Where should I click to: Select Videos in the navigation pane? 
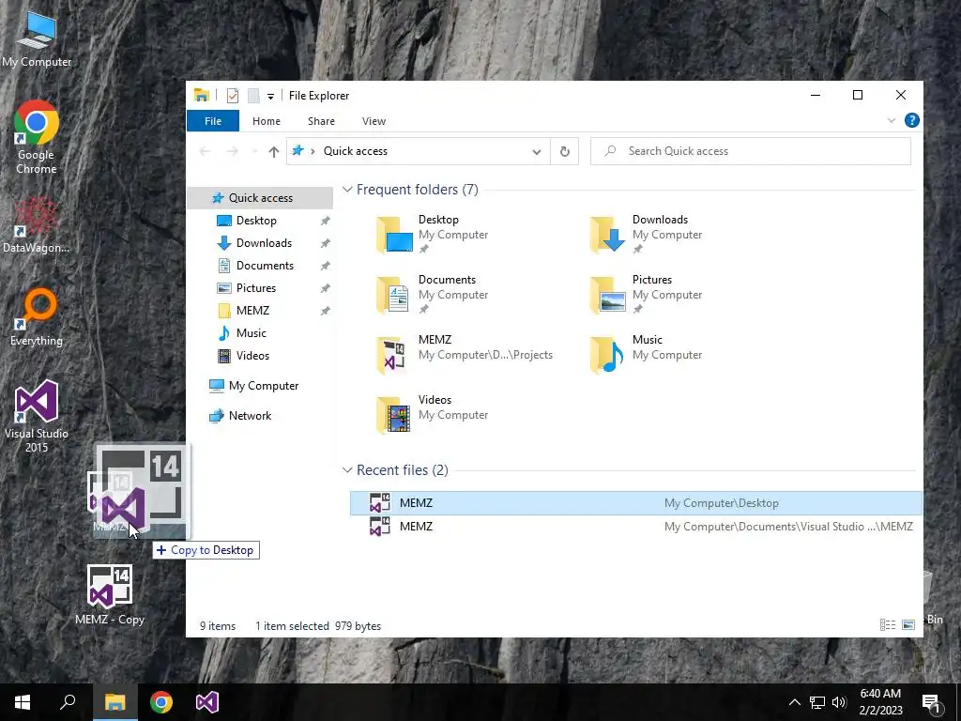252,356
